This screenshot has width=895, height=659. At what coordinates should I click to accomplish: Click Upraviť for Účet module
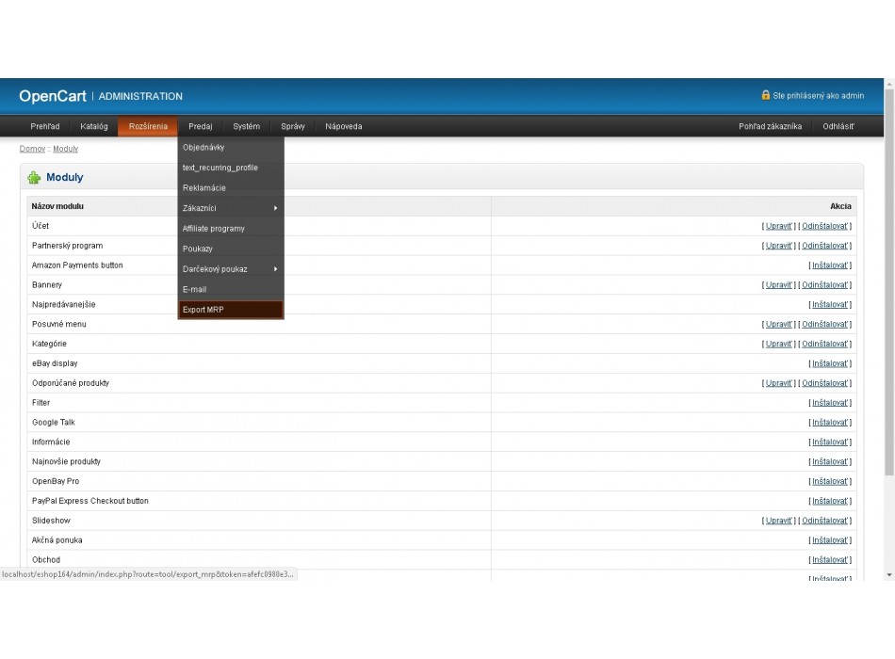click(778, 226)
